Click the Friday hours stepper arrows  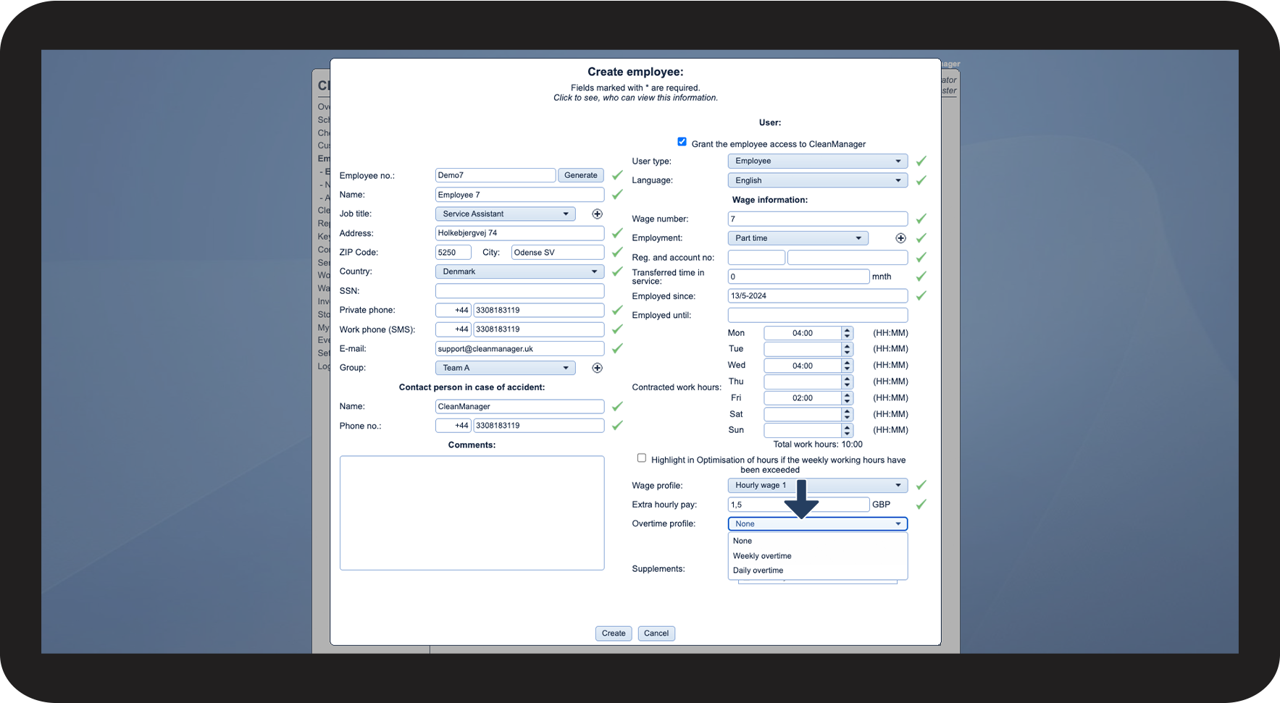pos(847,398)
